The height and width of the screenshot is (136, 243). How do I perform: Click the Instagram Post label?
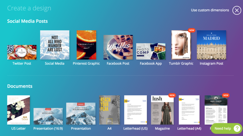(212, 64)
